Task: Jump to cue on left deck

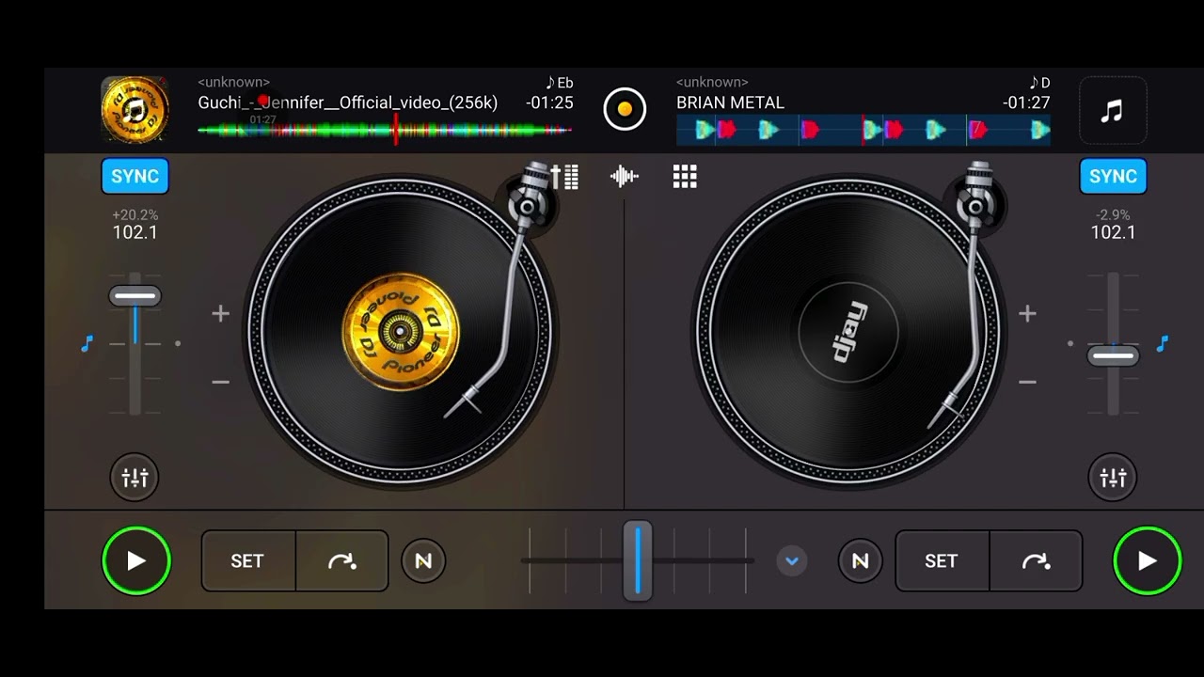Action: [342, 561]
